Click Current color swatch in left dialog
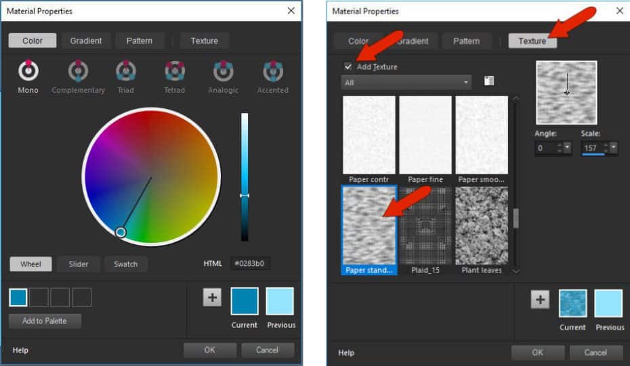Screen dimensions: 630x366 click(245, 301)
